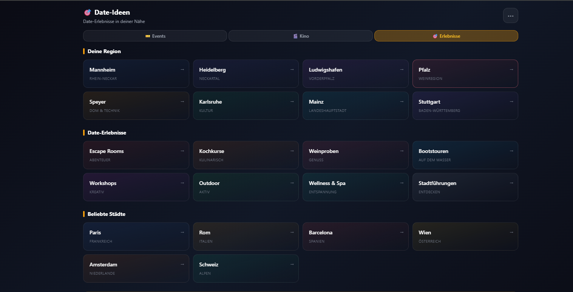The image size is (573, 292).
Task: Click the "Date-Erlebnisse in deiner Nähe" subtitle
Action: point(114,21)
